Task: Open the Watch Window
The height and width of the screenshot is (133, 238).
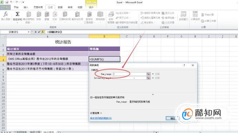Action: tap(183, 16)
